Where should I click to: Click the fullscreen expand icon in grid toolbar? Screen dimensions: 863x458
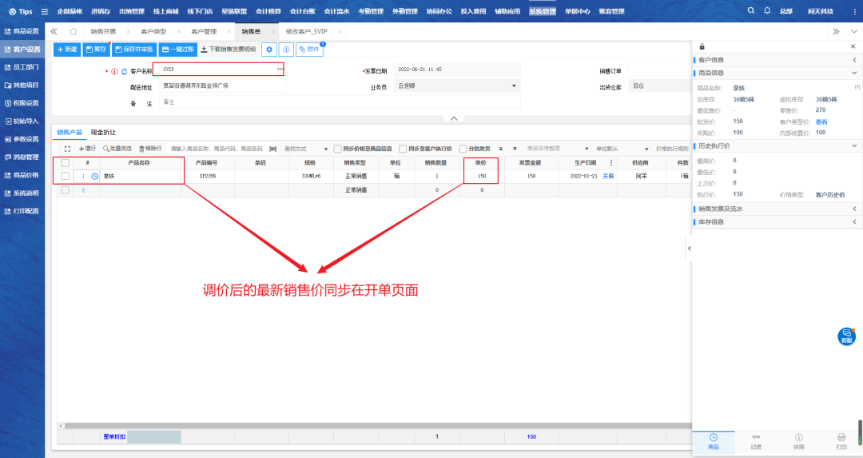click(67, 149)
